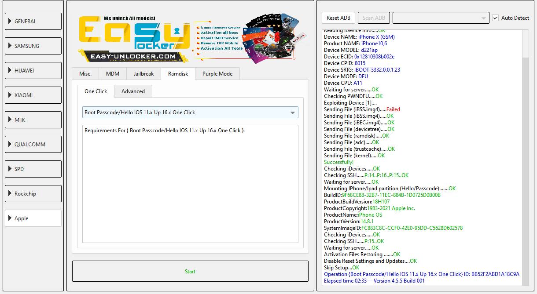The image size is (537, 294).
Task: Switch to the Advanced sub-tab
Action: [x=133, y=91]
